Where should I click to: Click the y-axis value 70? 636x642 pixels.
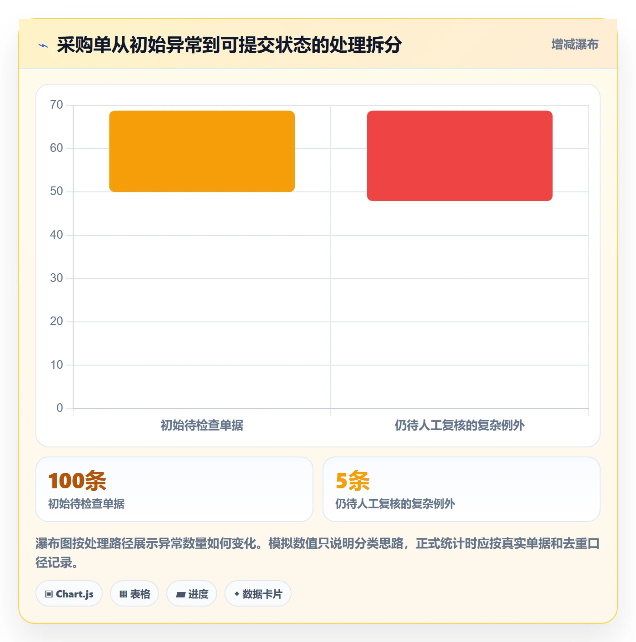[x=56, y=105]
